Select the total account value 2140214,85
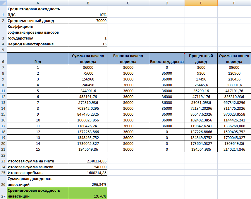251x199 pixels. point(88,161)
